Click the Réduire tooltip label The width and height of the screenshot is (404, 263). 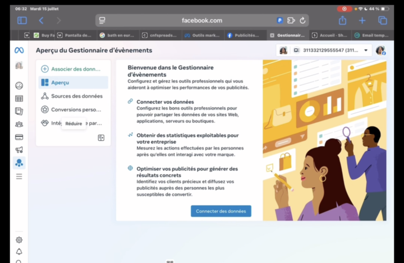pyautogui.click(x=74, y=123)
